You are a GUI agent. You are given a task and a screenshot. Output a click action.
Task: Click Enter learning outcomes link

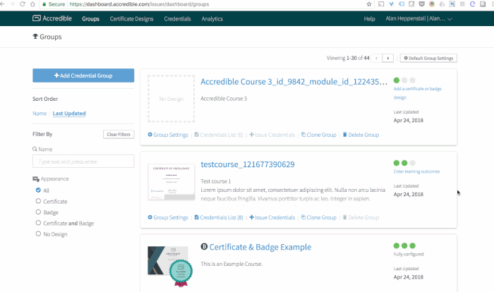coord(416,171)
